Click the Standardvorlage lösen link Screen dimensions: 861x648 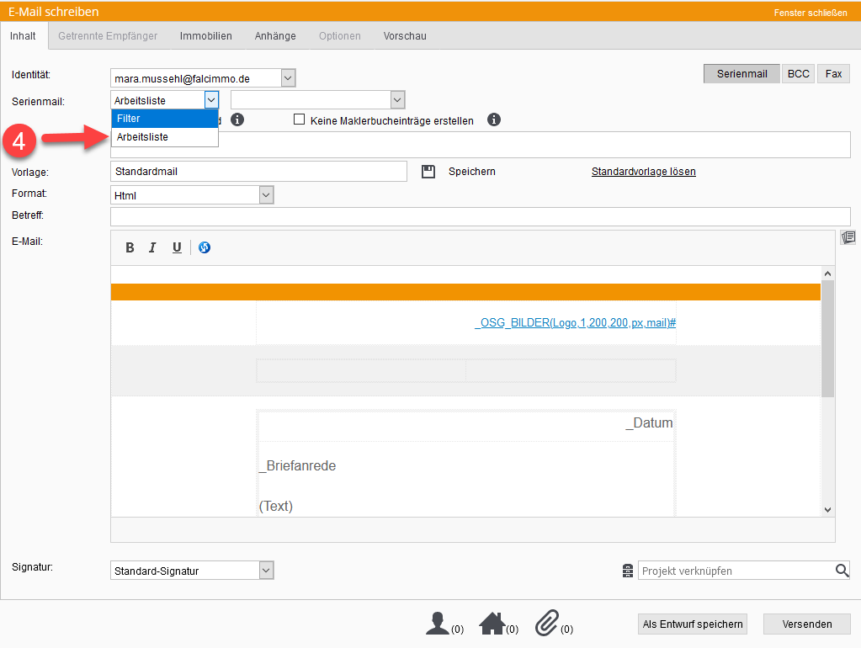(x=643, y=172)
